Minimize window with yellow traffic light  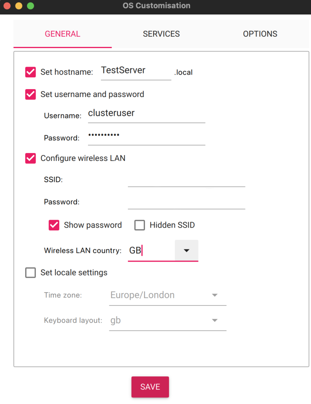click(17, 6)
